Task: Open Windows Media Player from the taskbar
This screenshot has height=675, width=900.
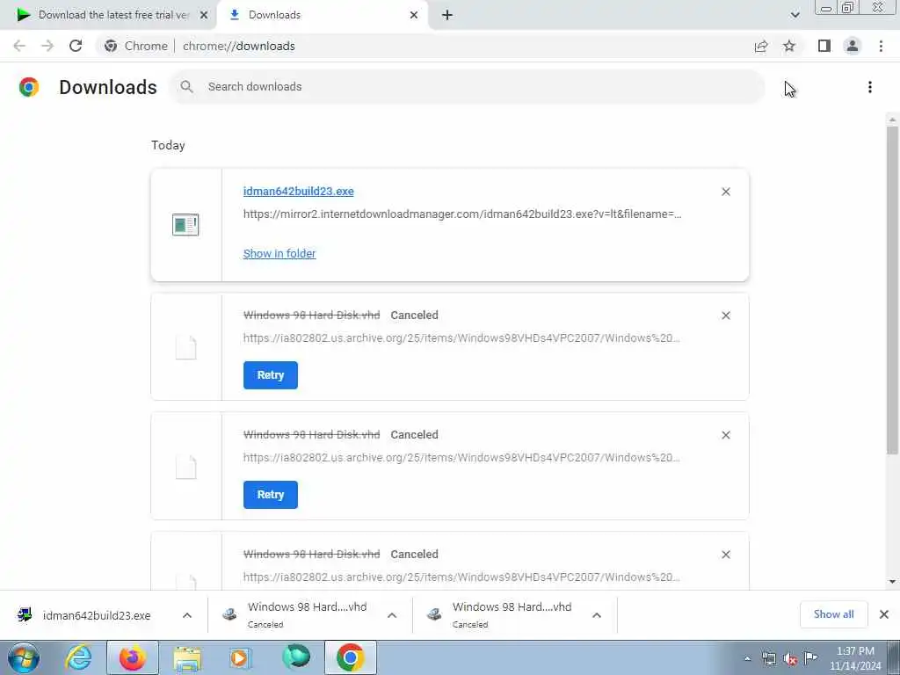Action: [x=241, y=657]
